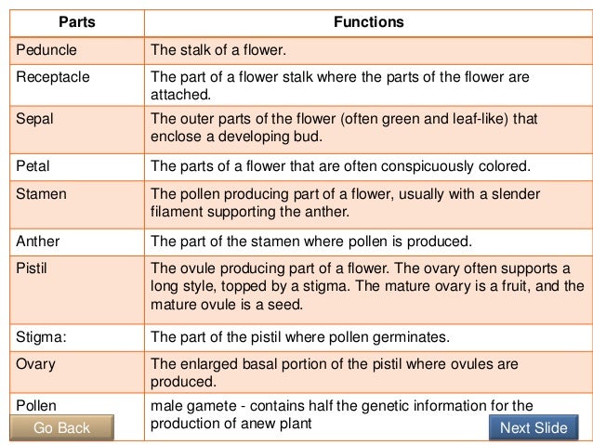The height and width of the screenshot is (445, 593).
Task: Select the Functions column header
Action: [x=369, y=22]
